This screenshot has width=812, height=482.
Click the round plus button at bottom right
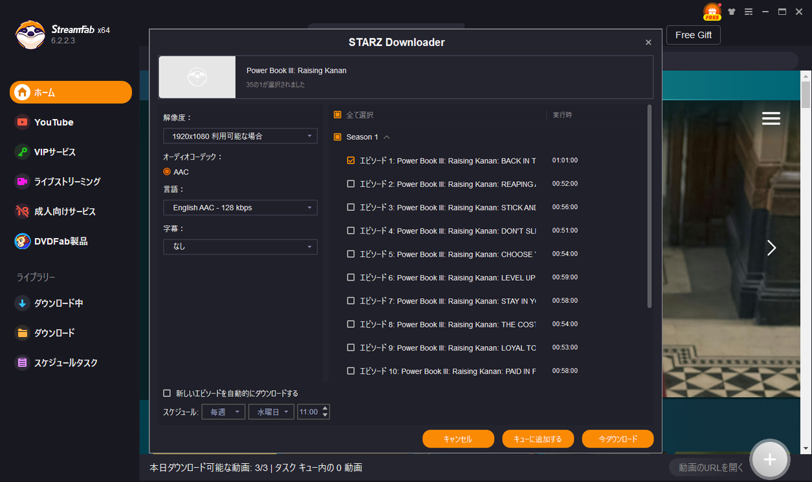769,459
